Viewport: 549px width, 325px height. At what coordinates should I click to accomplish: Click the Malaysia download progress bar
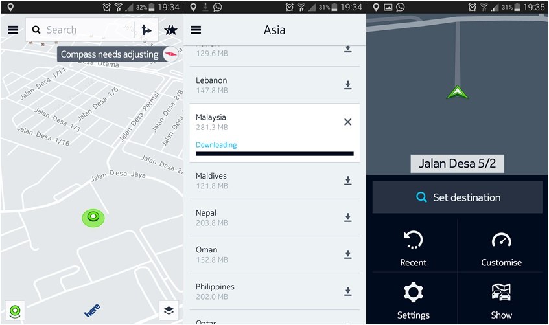click(x=275, y=153)
